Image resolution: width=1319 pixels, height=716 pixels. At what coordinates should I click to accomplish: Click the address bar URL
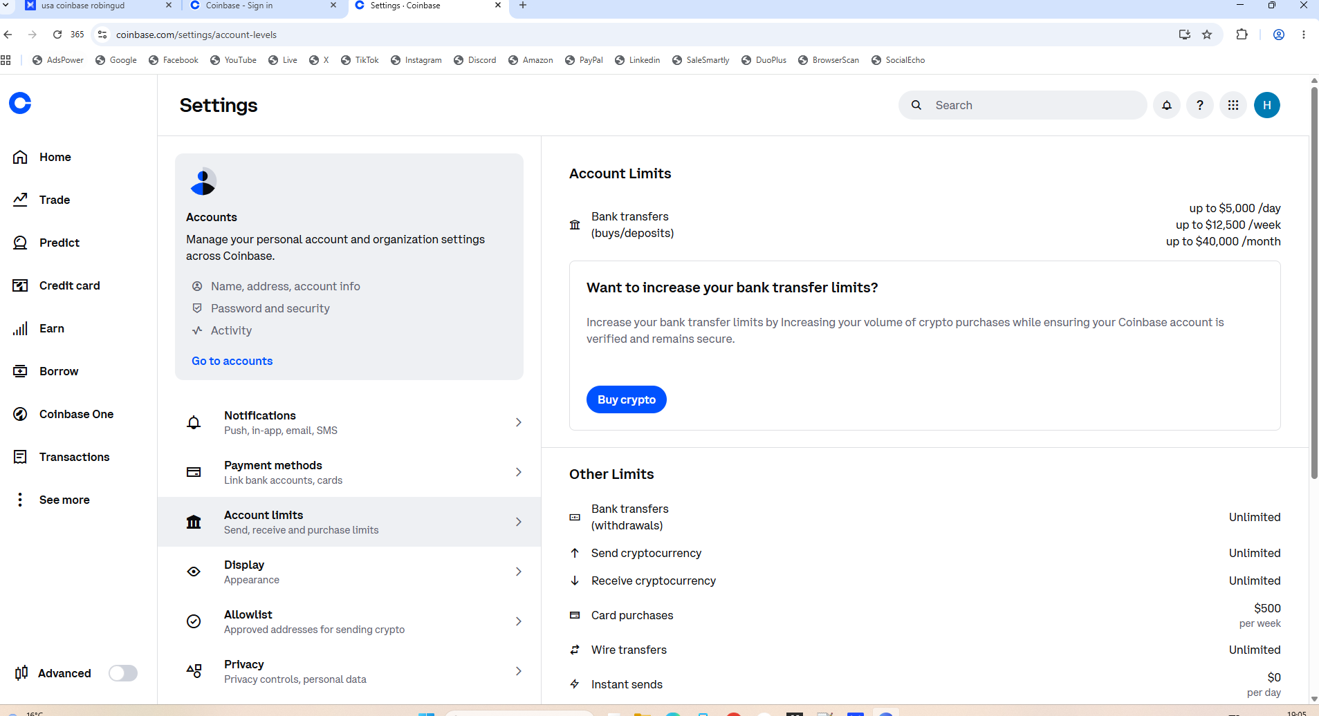[196, 35]
